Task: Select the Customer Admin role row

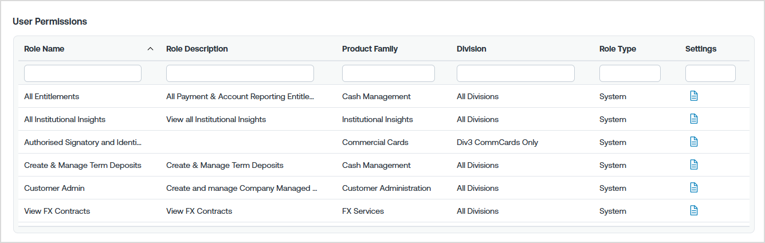Action: click(x=384, y=188)
